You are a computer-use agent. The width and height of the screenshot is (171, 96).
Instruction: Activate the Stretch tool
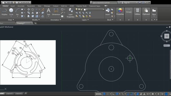click(x=29, y=16)
